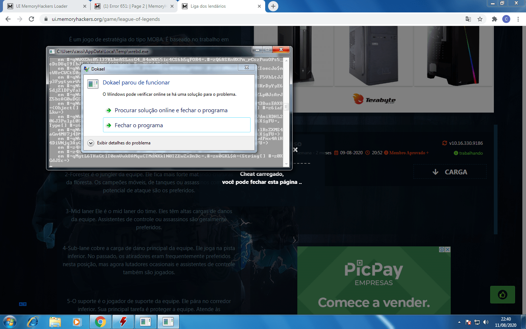Viewport: 526px width, 329px height.
Task: Open the Windows Start menu
Action: [10, 322]
